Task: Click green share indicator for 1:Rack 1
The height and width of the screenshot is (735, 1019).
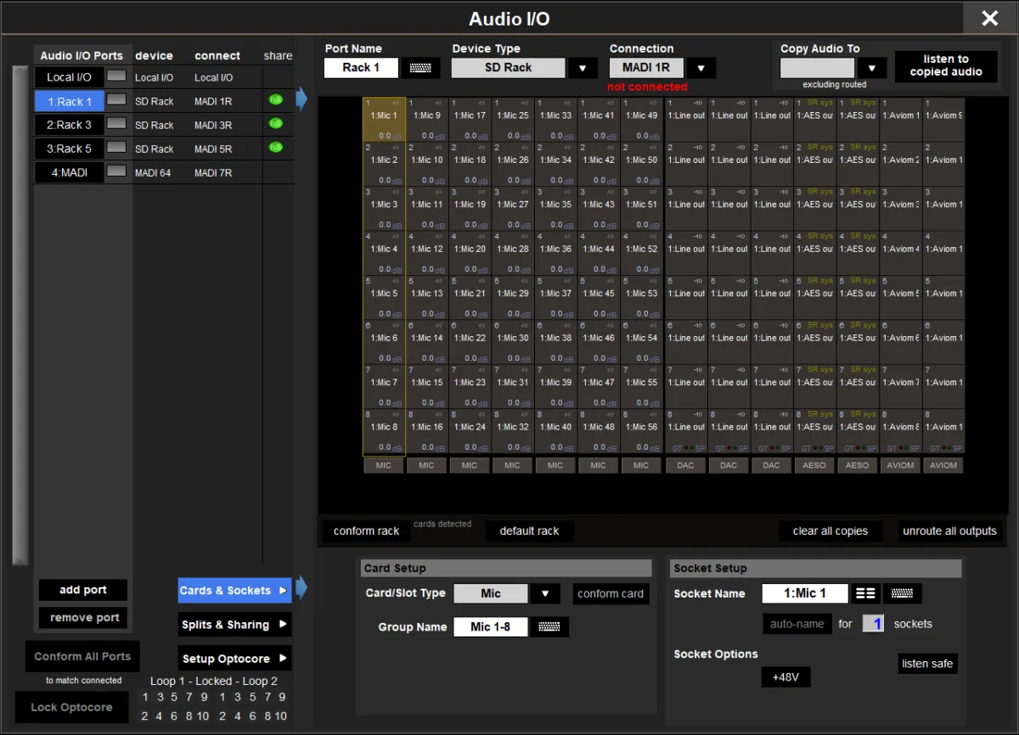Action: pos(275,100)
